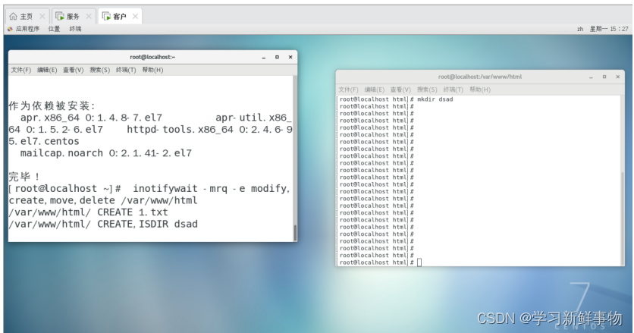The width and height of the screenshot is (634, 333).
Task: Open 终端(T) menu in /var/www/html terminal
Action: pyautogui.click(x=454, y=90)
